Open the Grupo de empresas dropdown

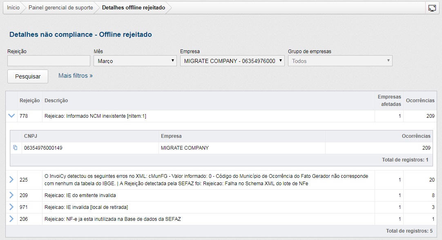tap(340, 61)
